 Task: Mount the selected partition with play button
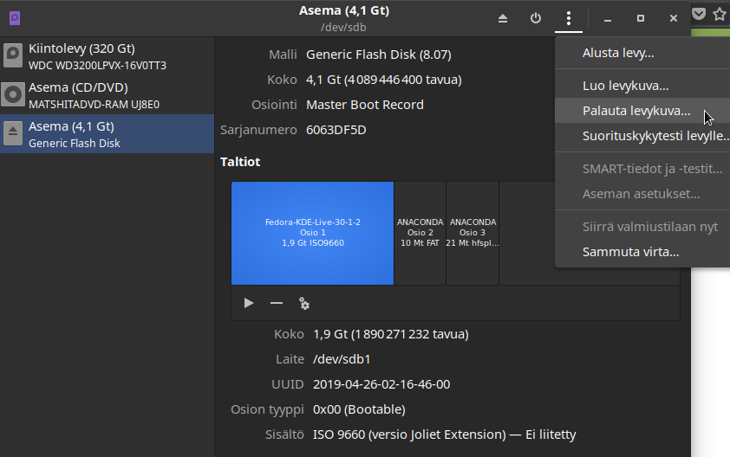click(x=249, y=303)
